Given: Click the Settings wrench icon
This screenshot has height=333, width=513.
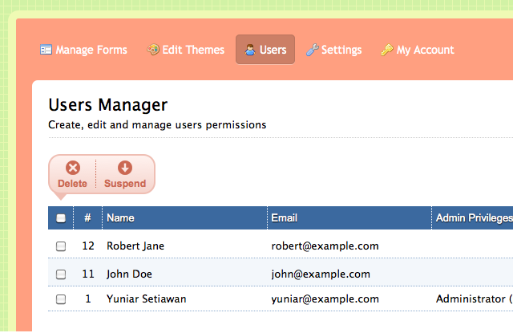Looking at the screenshot, I should click(313, 50).
